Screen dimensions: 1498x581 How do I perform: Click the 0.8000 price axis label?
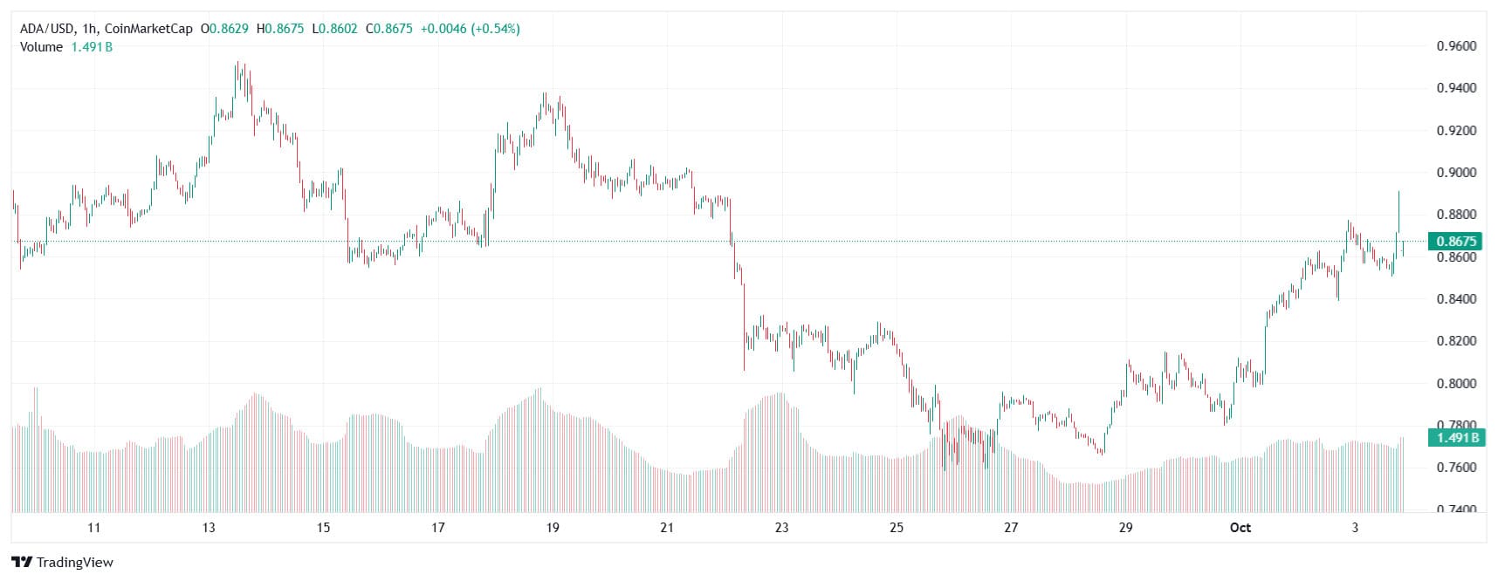pyautogui.click(x=1456, y=384)
